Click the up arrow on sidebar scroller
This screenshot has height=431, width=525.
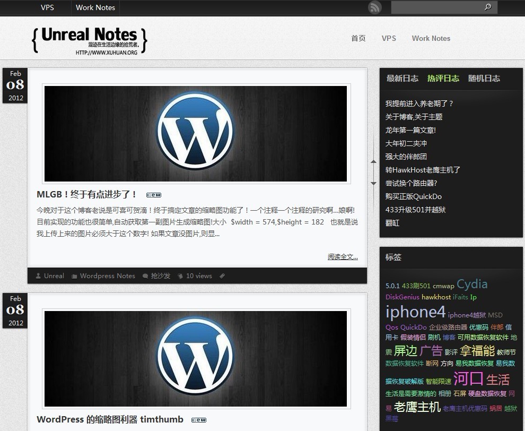(x=374, y=162)
